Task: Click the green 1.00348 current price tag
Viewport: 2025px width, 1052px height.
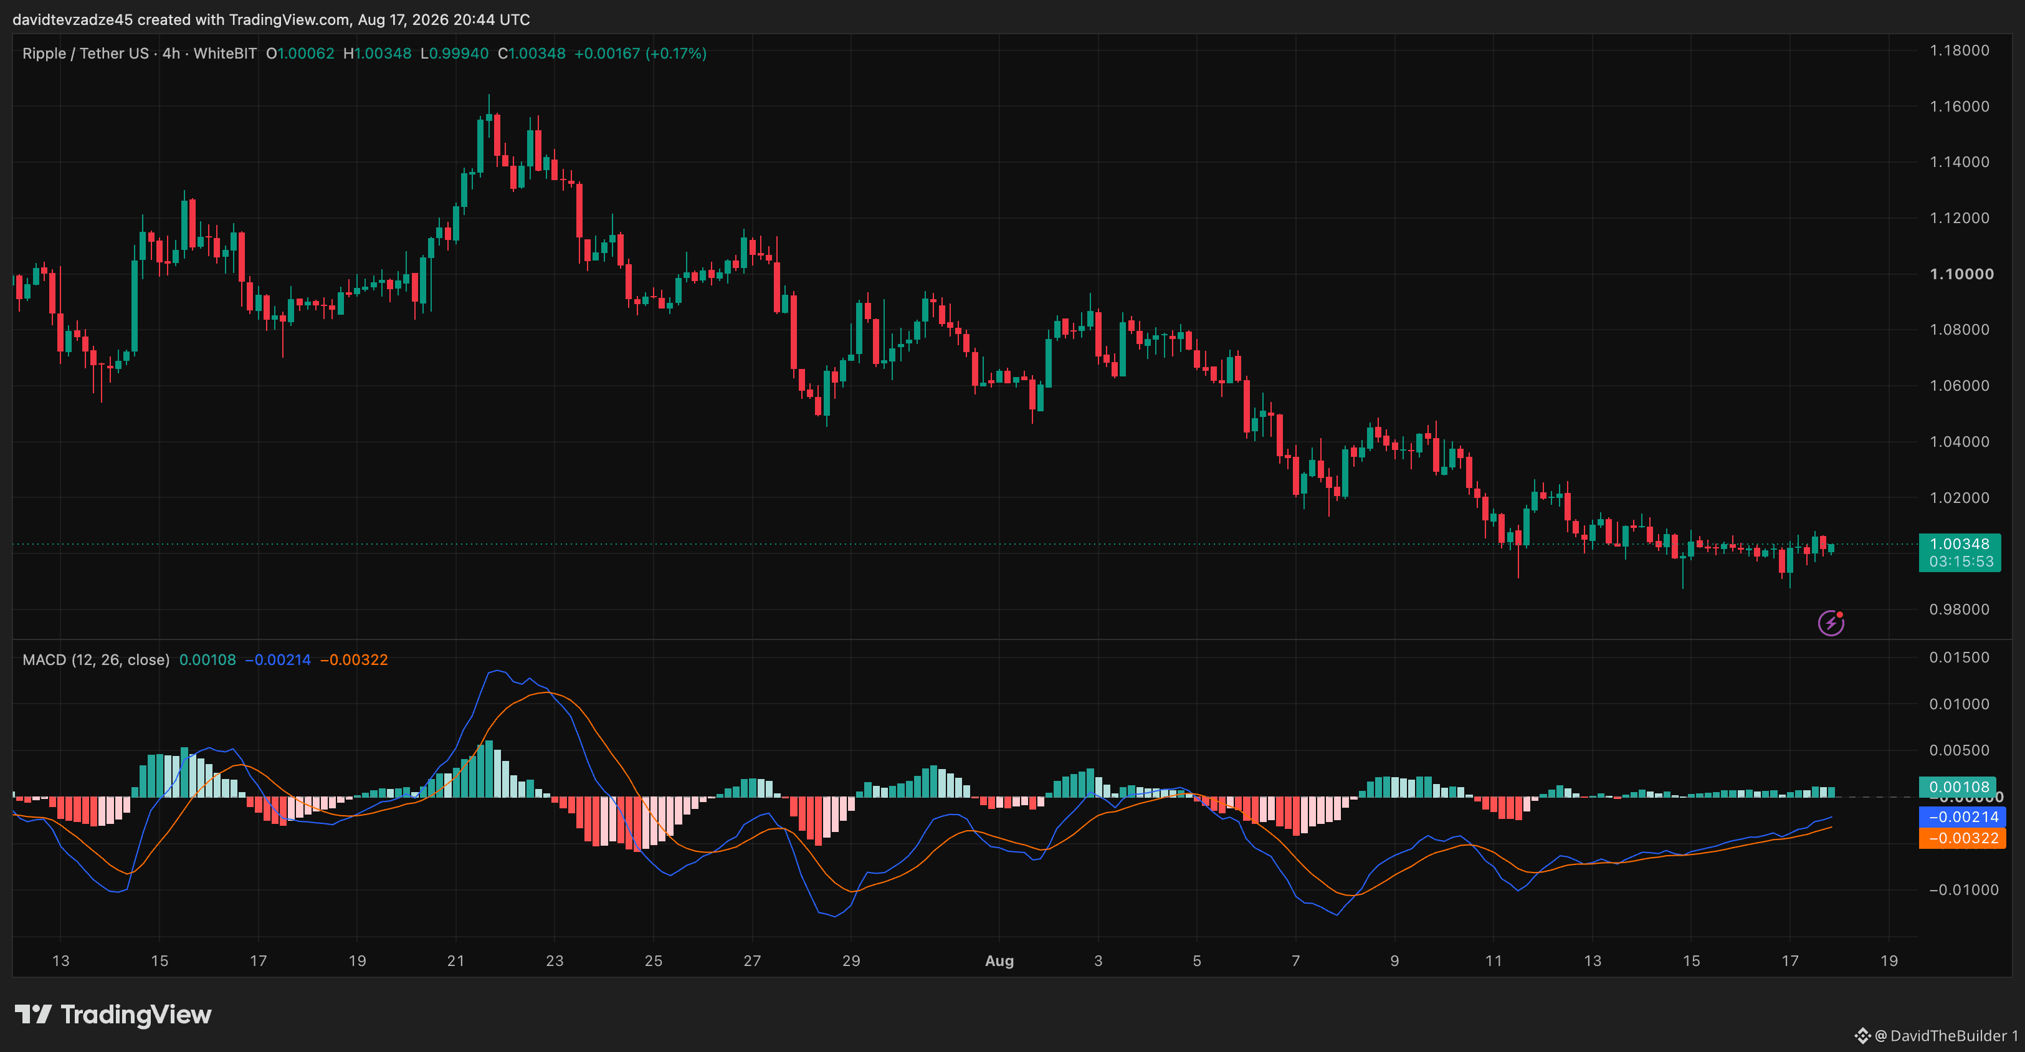Action: pyautogui.click(x=1960, y=544)
